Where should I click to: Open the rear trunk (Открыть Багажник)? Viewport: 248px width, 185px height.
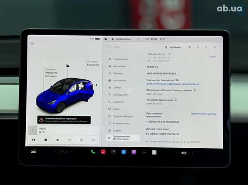(93, 63)
